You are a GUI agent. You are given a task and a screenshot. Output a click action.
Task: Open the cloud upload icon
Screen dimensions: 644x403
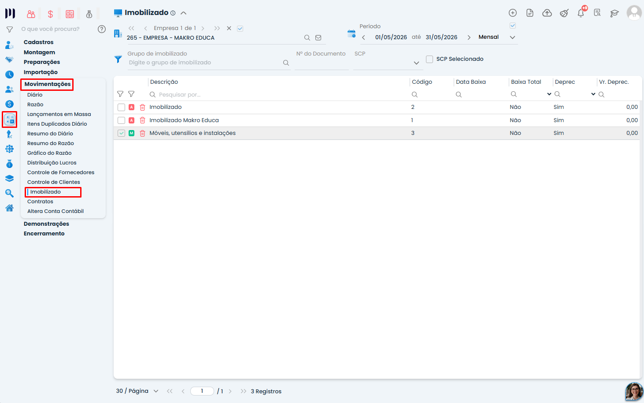pos(547,13)
